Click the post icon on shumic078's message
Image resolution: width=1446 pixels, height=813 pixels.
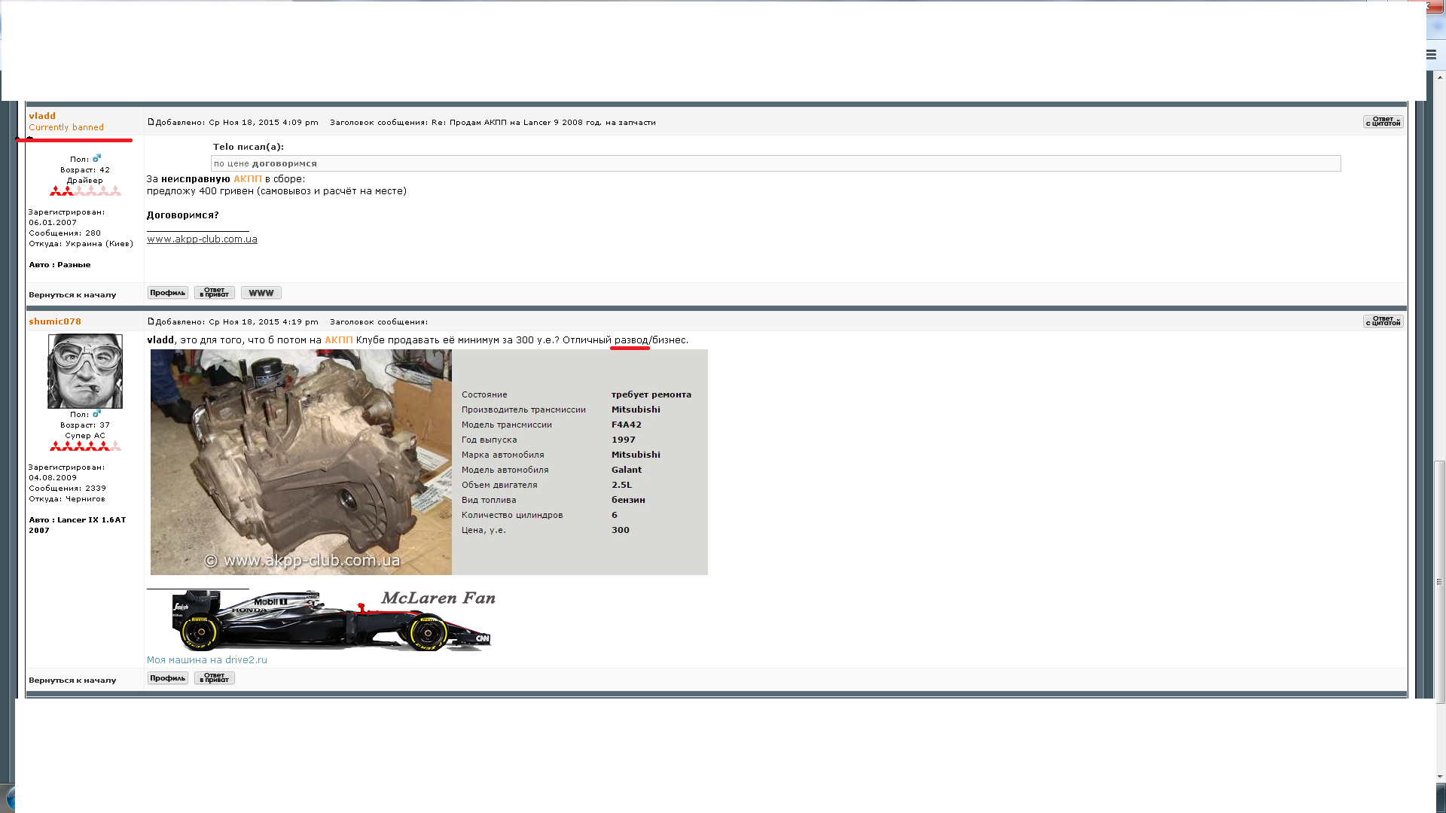[151, 321]
